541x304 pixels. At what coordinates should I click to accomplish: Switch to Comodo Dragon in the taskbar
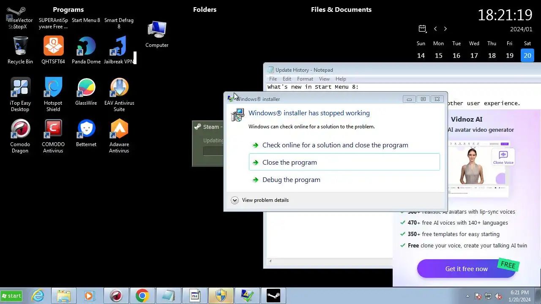point(116,296)
